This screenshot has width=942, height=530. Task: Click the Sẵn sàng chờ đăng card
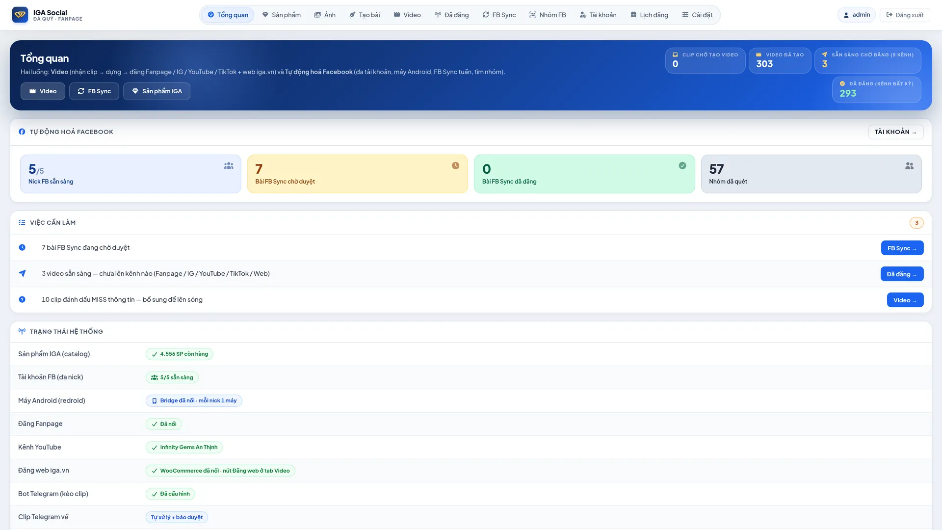coord(867,60)
